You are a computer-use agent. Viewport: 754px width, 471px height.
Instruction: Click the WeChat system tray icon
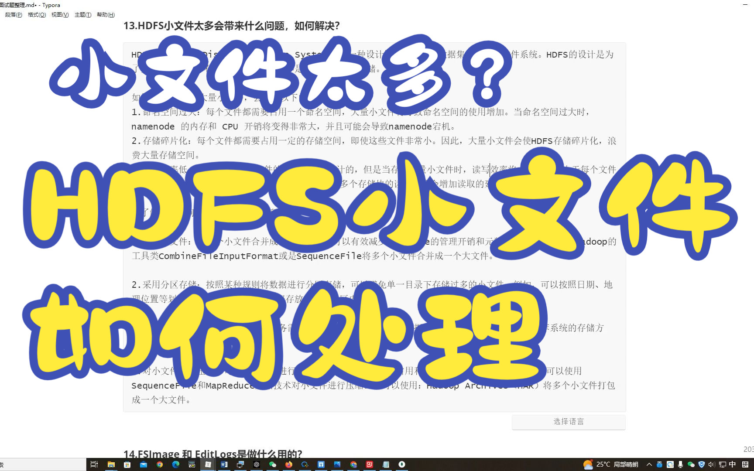(x=691, y=464)
